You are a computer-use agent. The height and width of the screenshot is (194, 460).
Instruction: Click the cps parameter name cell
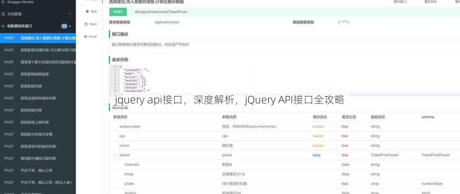click(x=122, y=136)
